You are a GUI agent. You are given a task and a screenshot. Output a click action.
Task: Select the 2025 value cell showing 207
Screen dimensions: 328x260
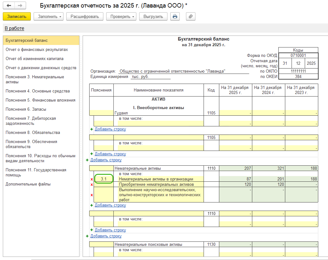click(x=235, y=169)
